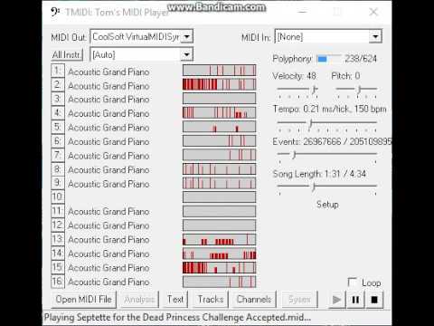Click the Play button
The width and height of the screenshot is (434, 326).
[337, 300]
